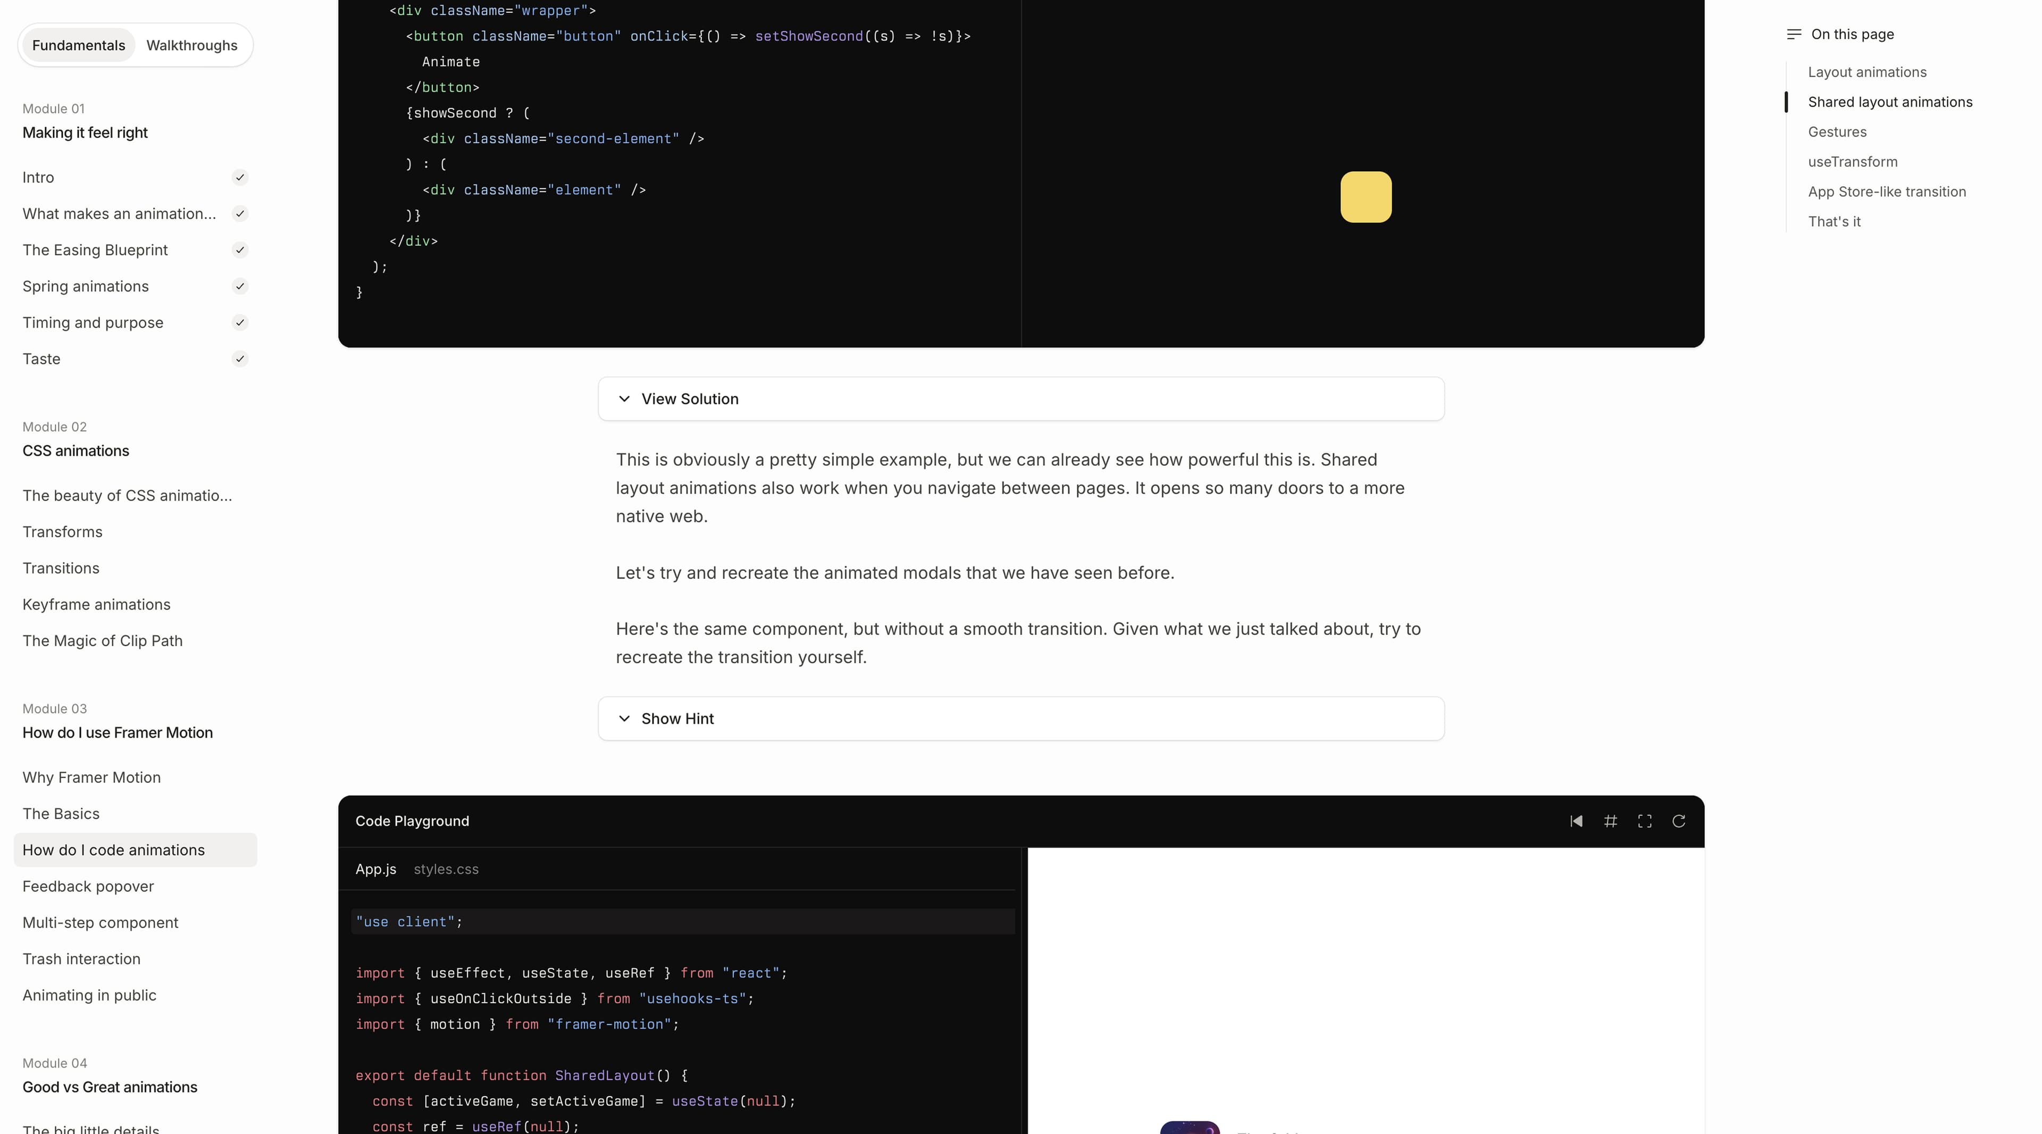Expand the Show Hint section
The image size is (2042, 1134).
[x=1020, y=719]
